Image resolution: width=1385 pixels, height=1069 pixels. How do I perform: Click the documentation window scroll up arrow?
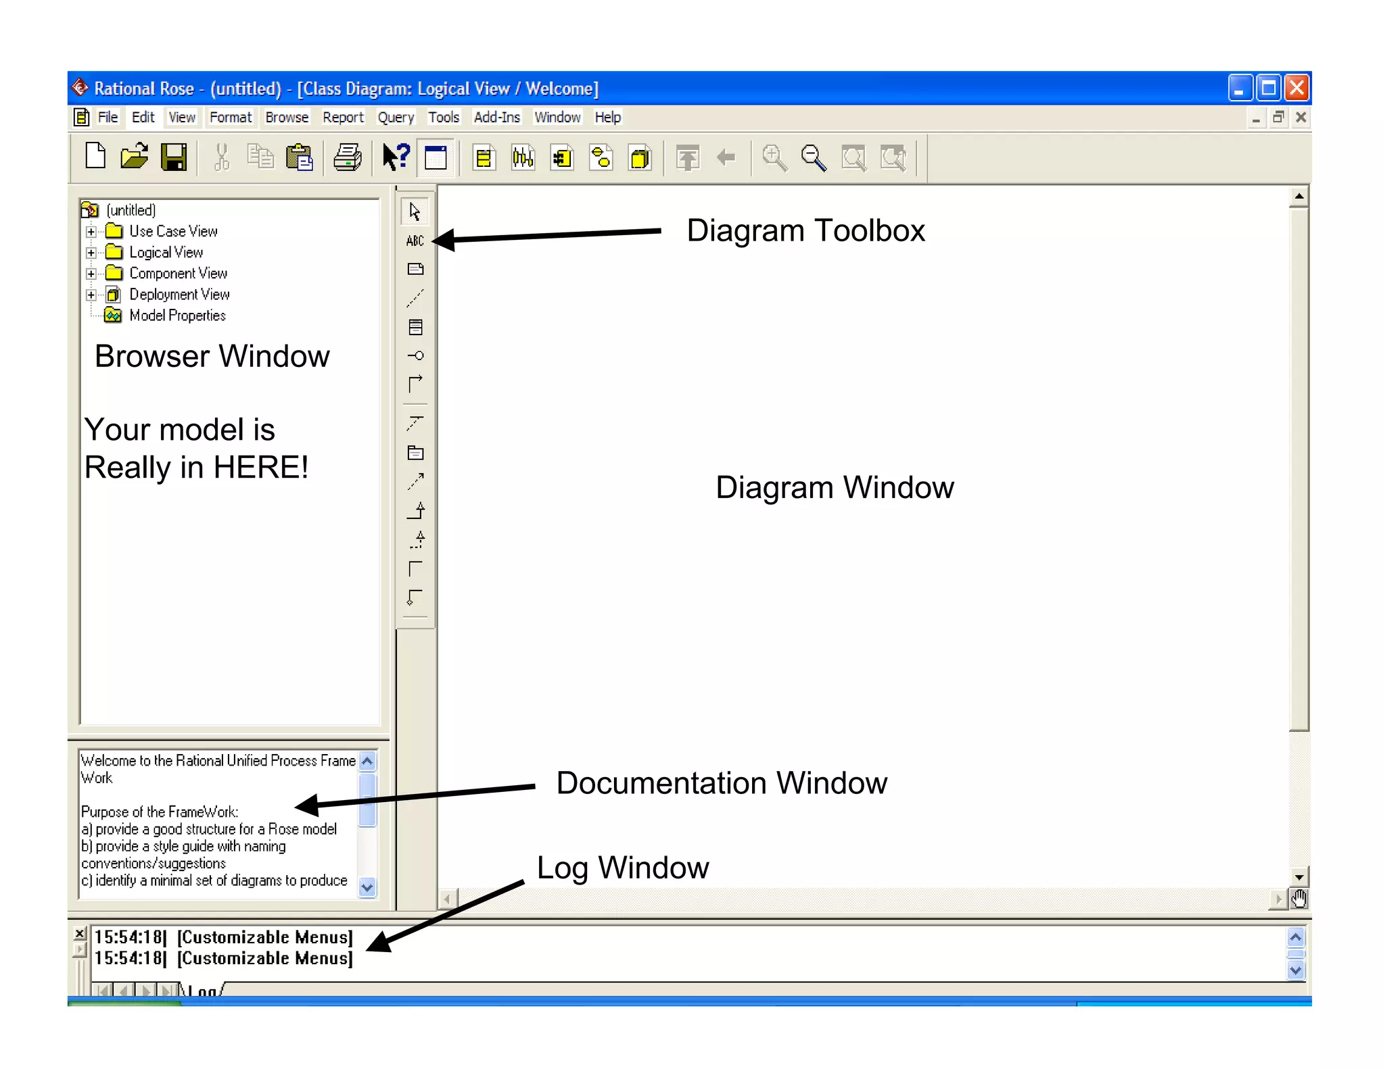coord(367,762)
